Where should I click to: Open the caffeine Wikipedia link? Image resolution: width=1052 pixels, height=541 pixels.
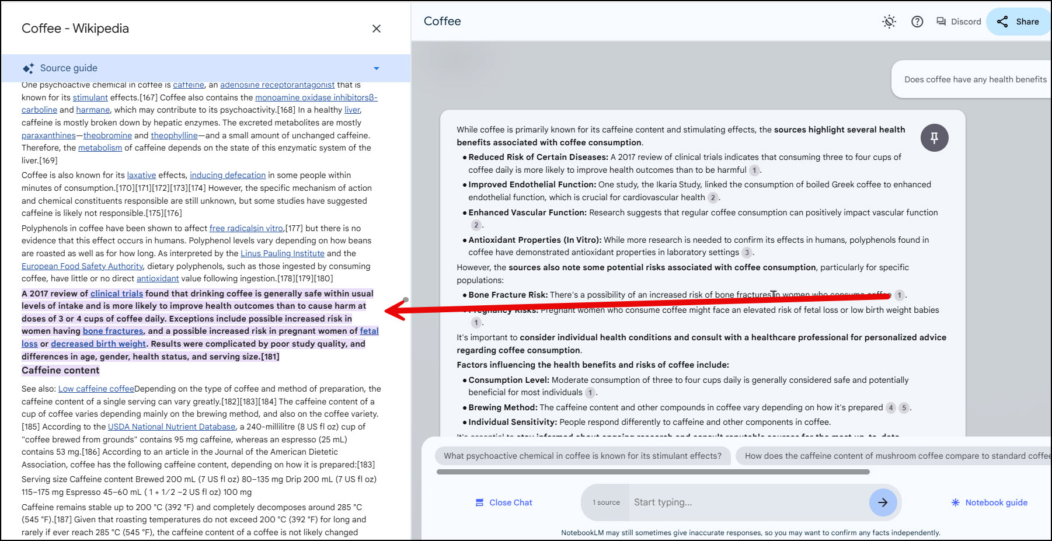tap(188, 85)
